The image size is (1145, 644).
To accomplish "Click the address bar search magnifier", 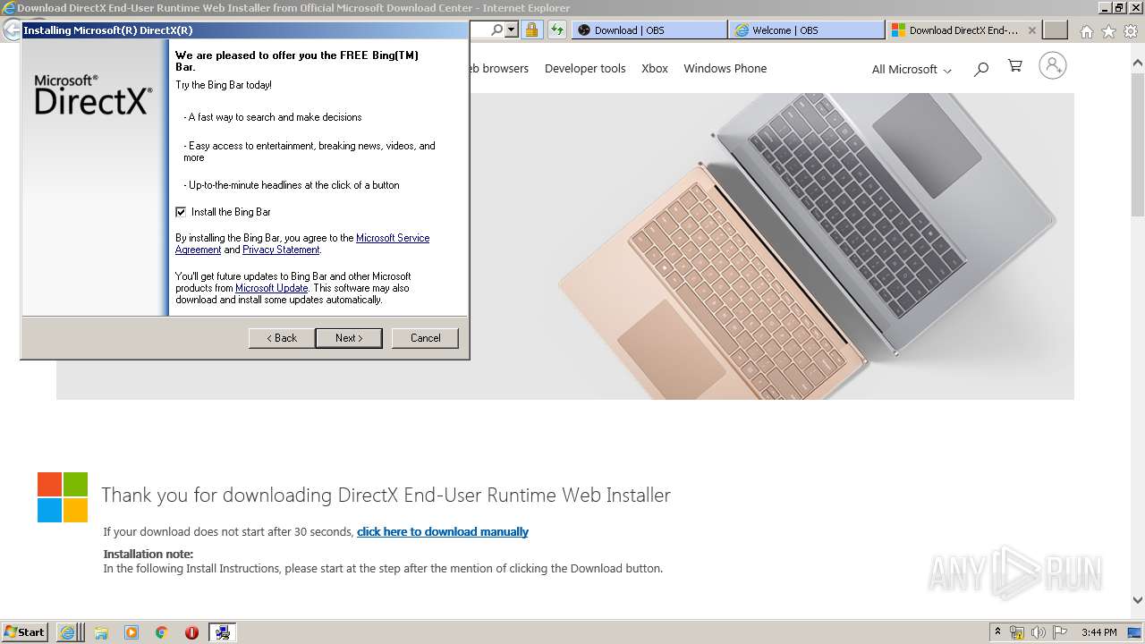I will 497,30.
